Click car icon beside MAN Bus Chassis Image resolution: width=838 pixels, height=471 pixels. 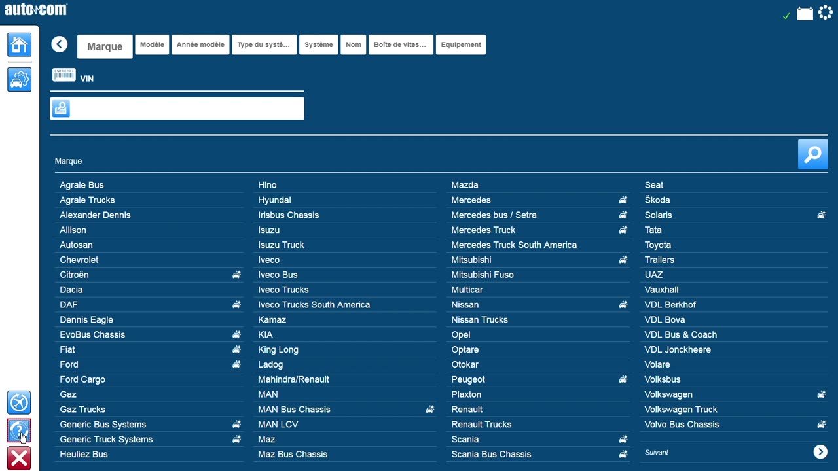(x=429, y=410)
